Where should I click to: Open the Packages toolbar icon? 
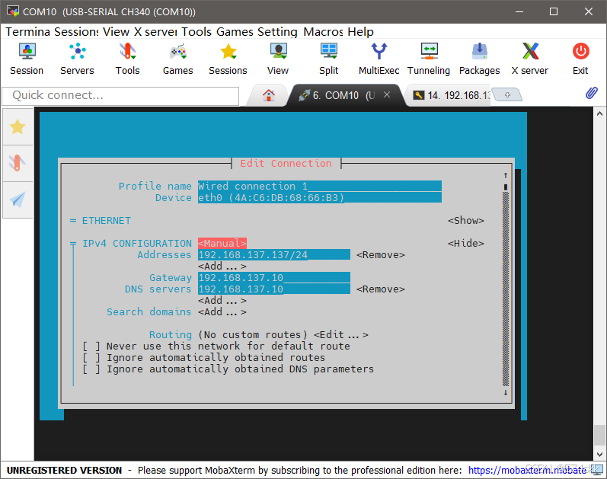(479, 59)
